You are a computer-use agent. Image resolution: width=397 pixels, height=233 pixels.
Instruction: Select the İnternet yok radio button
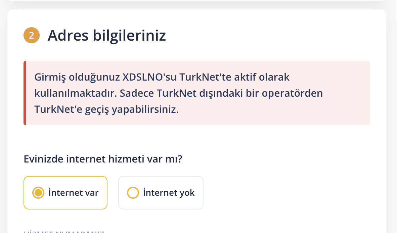[x=133, y=193]
